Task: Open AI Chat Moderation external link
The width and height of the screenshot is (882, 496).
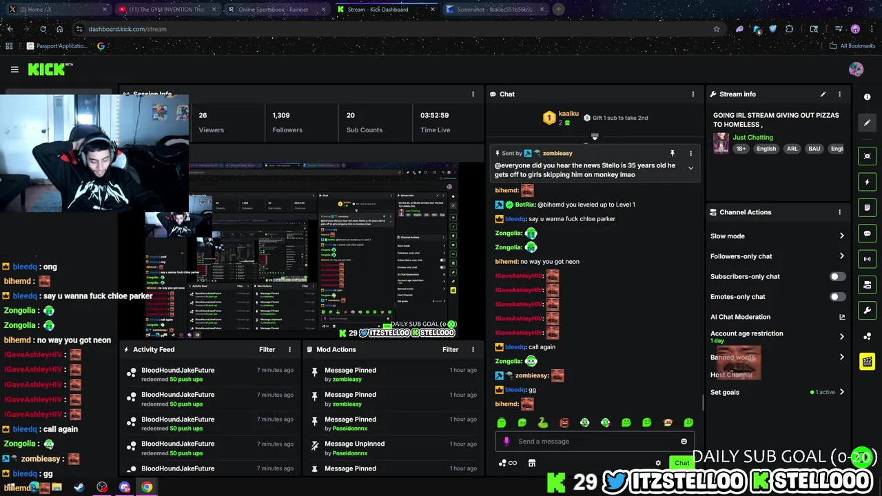Action: (x=841, y=317)
